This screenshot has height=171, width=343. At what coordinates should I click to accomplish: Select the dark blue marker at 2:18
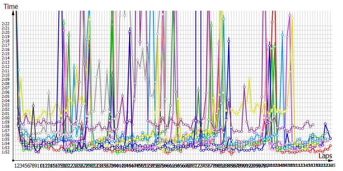click(x=229, y=40)
